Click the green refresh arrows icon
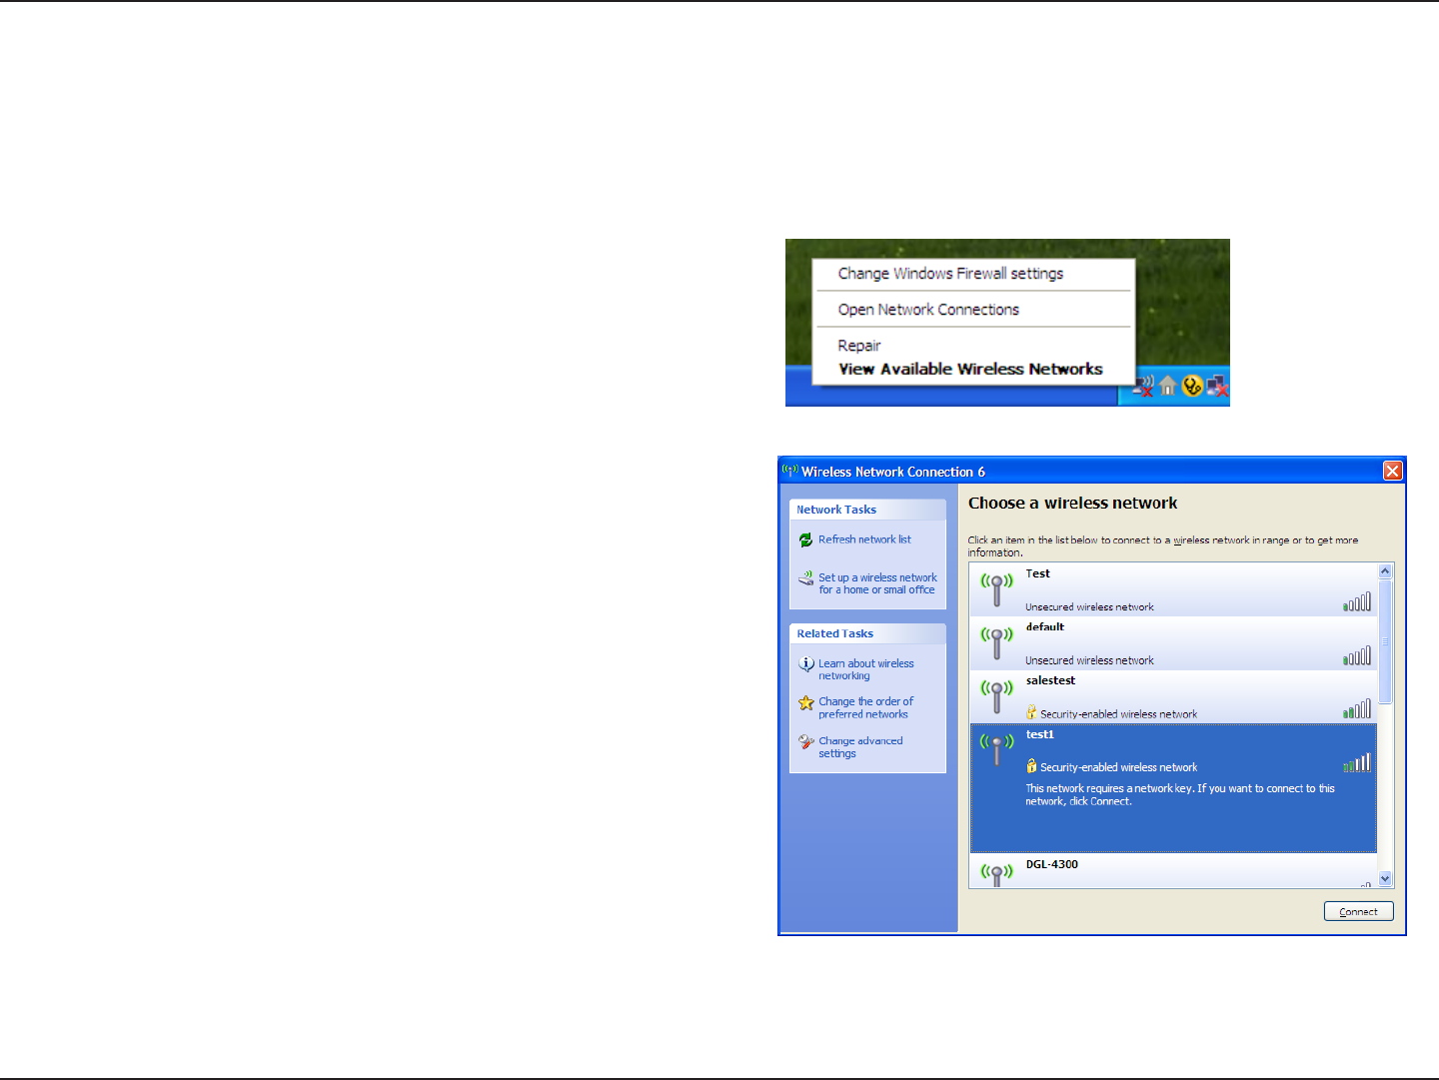This screenshot has height=1080, width=1439. (805, 540)
